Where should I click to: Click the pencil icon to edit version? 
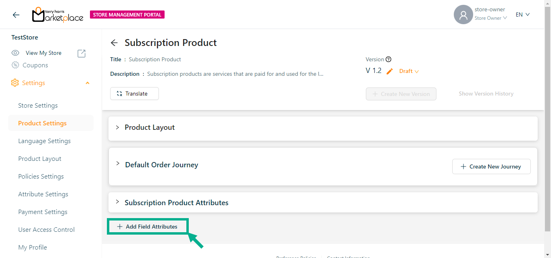tap(390, 71)
